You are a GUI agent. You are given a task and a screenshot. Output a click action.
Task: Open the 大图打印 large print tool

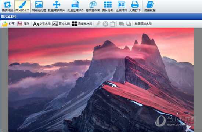coord(135,7)
